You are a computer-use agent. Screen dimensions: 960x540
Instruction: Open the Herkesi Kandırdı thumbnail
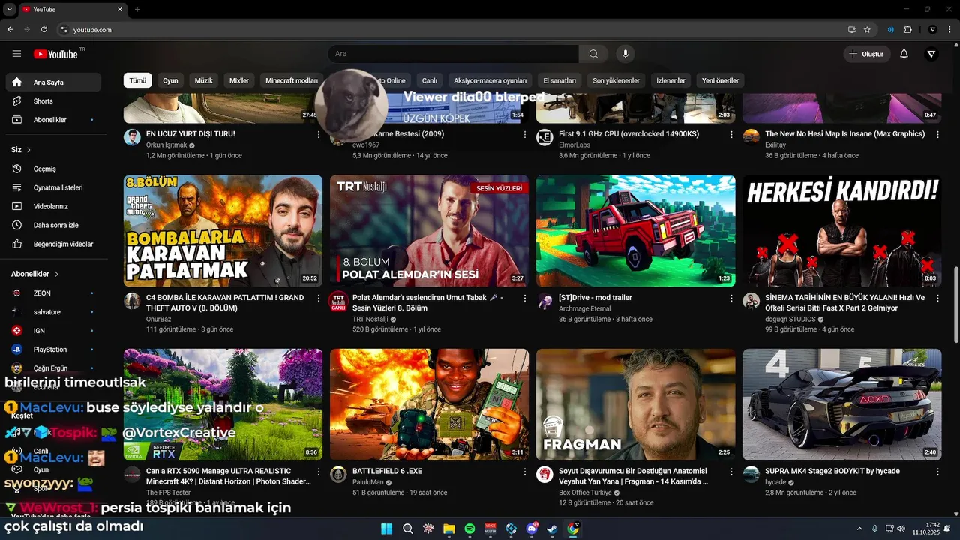coord(841,231)
